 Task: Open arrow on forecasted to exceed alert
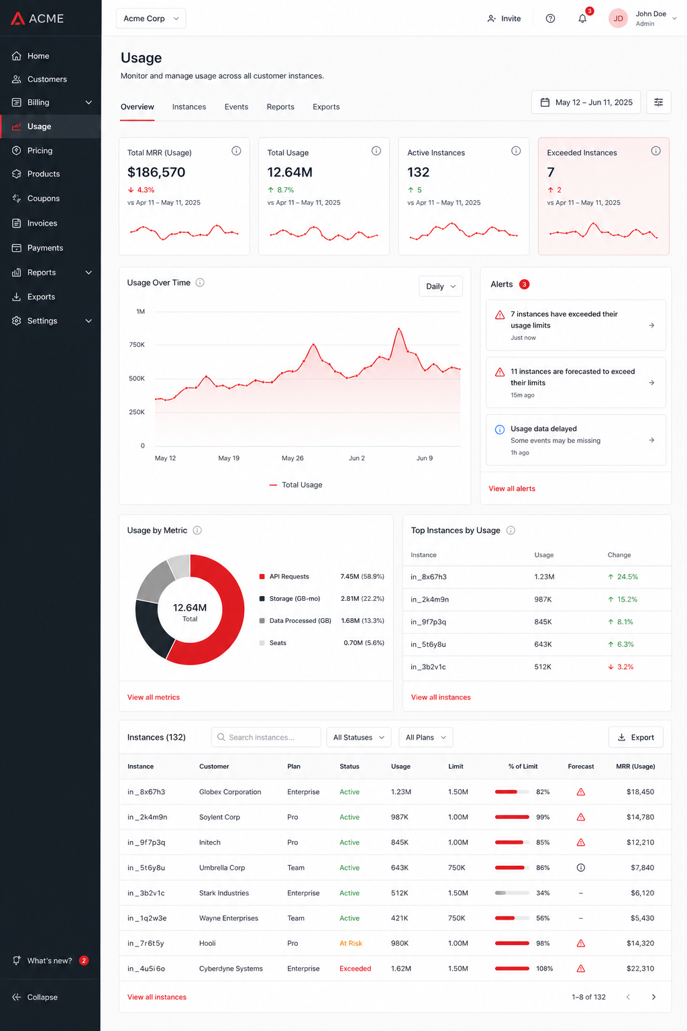click(651, 383)
